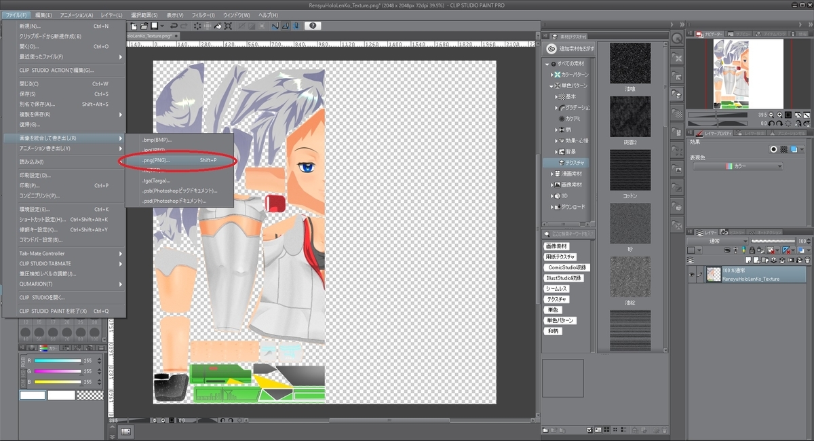Click the tone effect icon in layer property
This screenshot has width=814, height=441.
(783, 149)
